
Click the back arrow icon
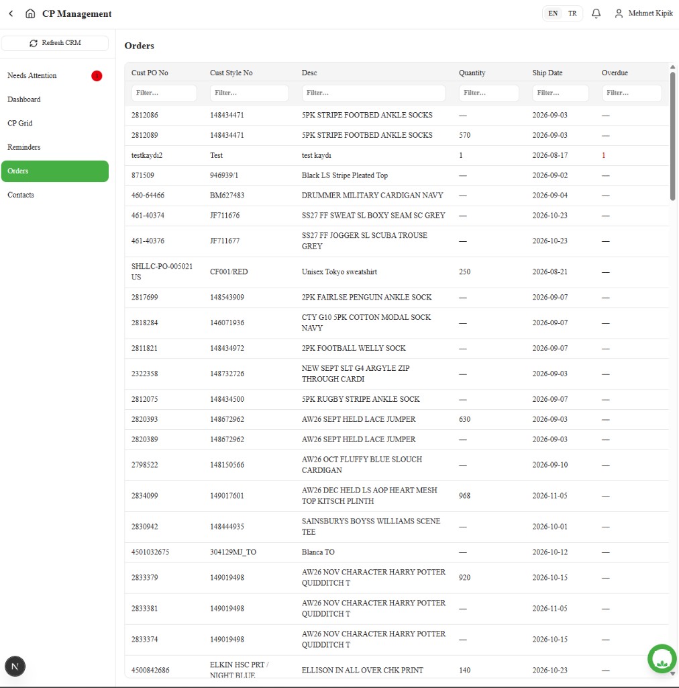point(11,13)
